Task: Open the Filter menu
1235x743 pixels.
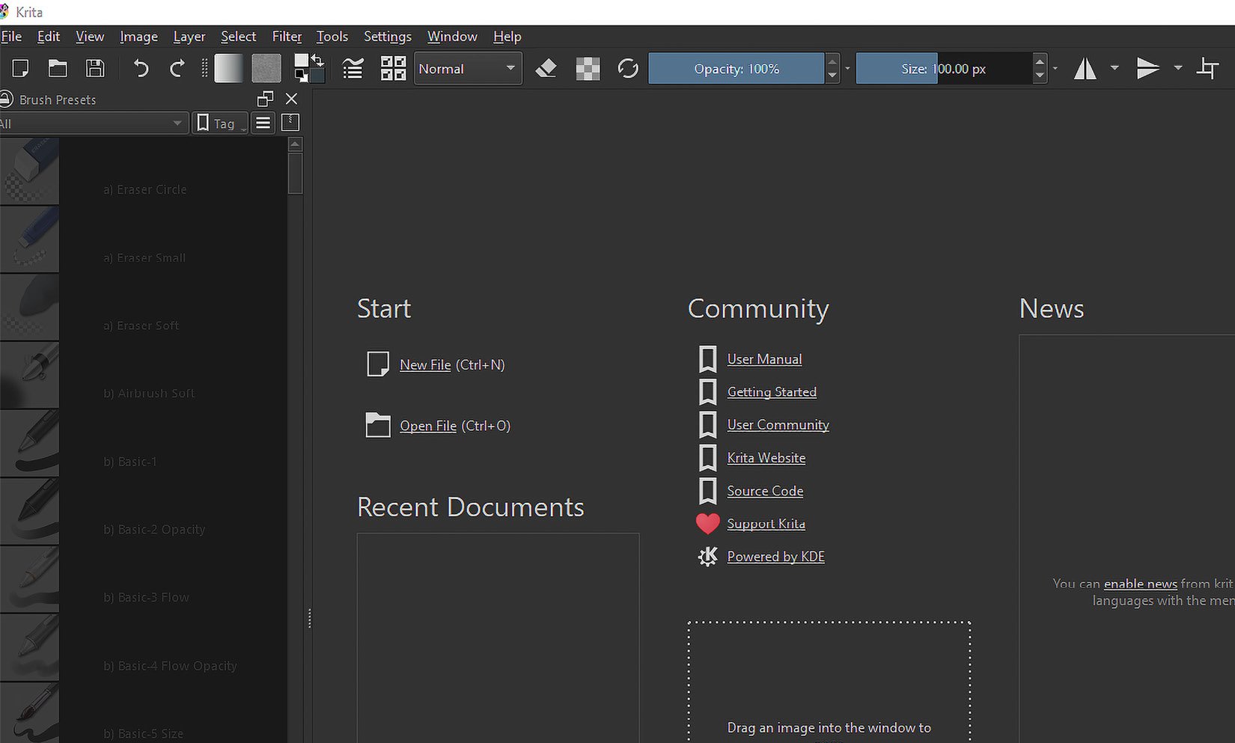Action: coord(287,36)
